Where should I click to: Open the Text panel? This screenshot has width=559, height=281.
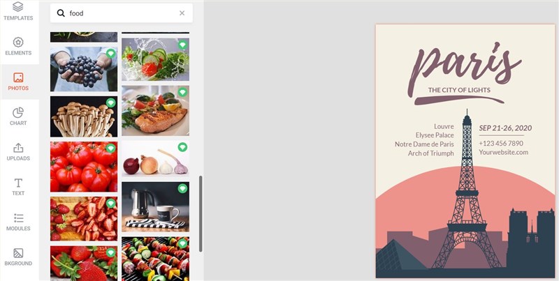tap(18, 187)
